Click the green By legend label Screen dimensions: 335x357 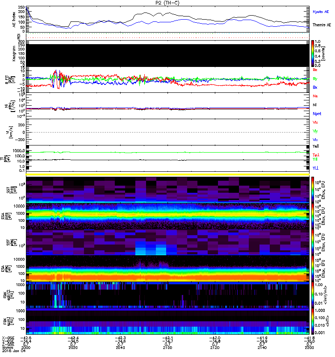point(315,79)
